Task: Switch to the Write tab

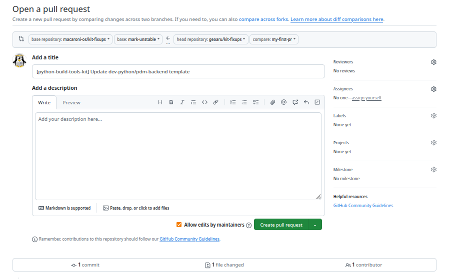Action: [44, 102]
